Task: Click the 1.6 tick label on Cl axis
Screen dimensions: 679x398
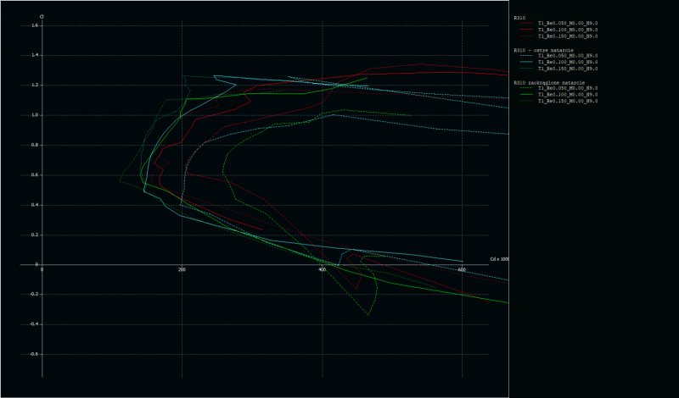Action: 35,25
